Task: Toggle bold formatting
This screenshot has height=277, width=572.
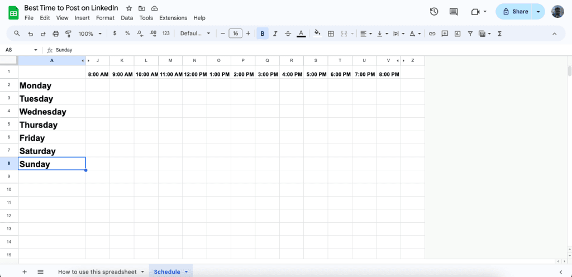Action: tap(263, 34)
